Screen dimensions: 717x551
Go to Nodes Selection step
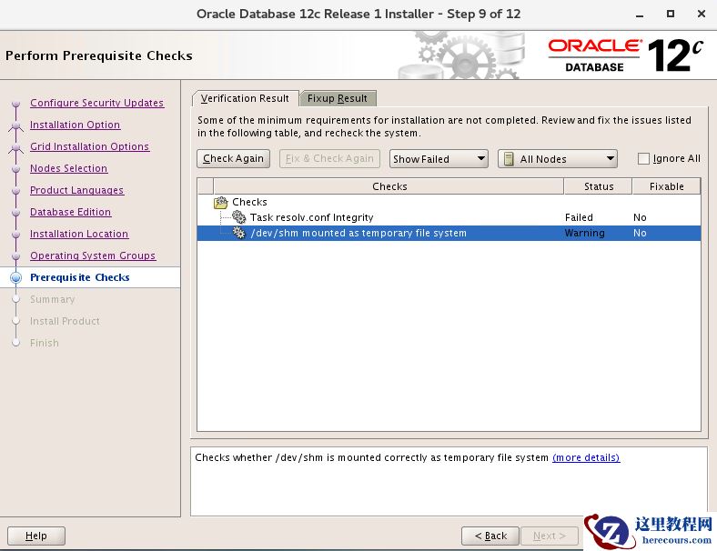click(x=68, y=168)
